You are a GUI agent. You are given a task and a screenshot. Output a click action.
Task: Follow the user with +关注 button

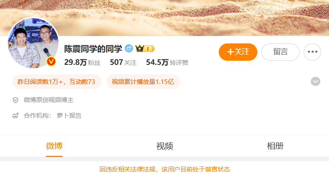tap(238, 52)
